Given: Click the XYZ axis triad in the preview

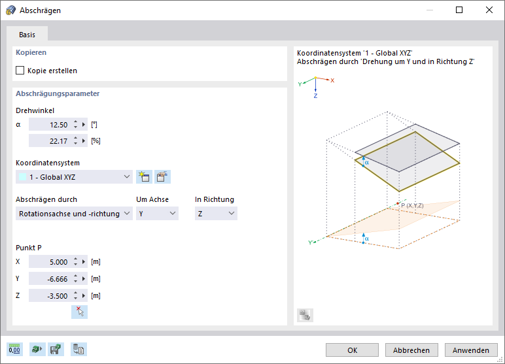Looking at the screenshot, I should click(x=315, y=86).
